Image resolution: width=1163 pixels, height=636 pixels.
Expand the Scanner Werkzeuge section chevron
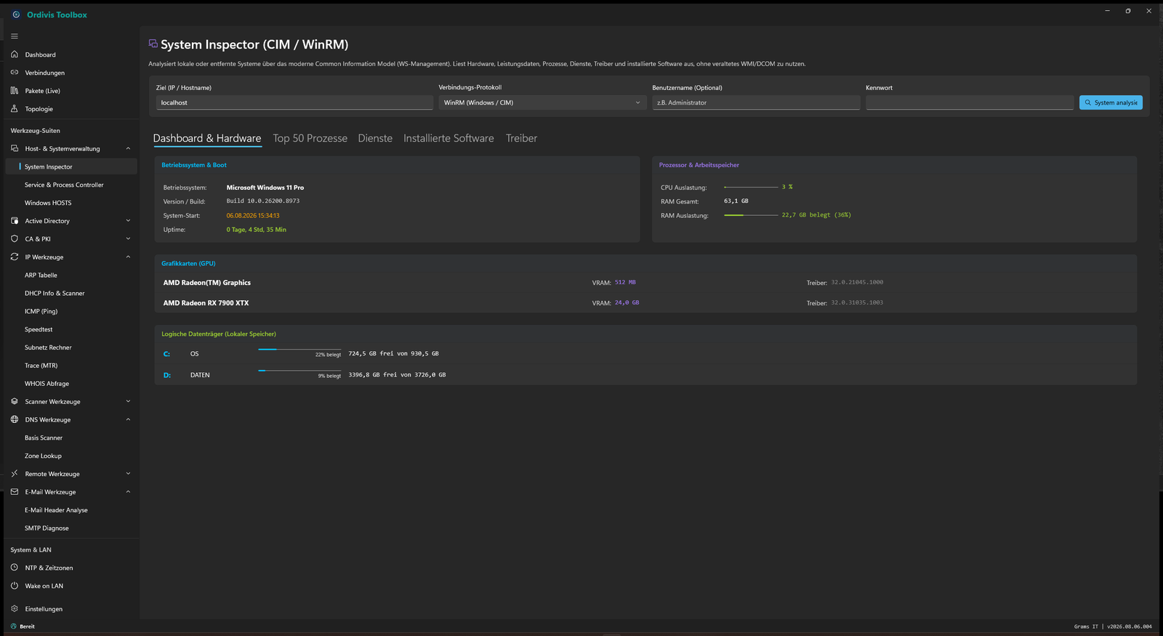(x=128, y=401)
